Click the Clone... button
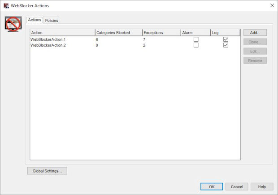 coord(255,42)
